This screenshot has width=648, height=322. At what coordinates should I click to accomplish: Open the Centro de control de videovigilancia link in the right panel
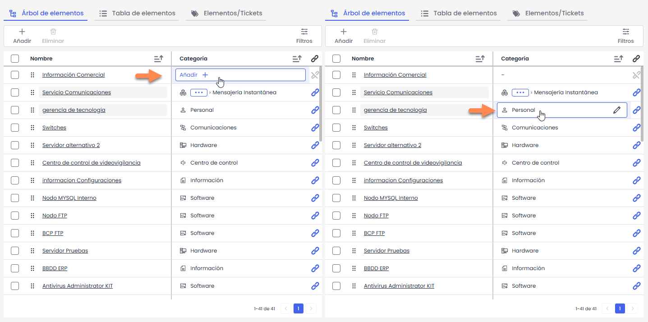(x=413, y=163)
